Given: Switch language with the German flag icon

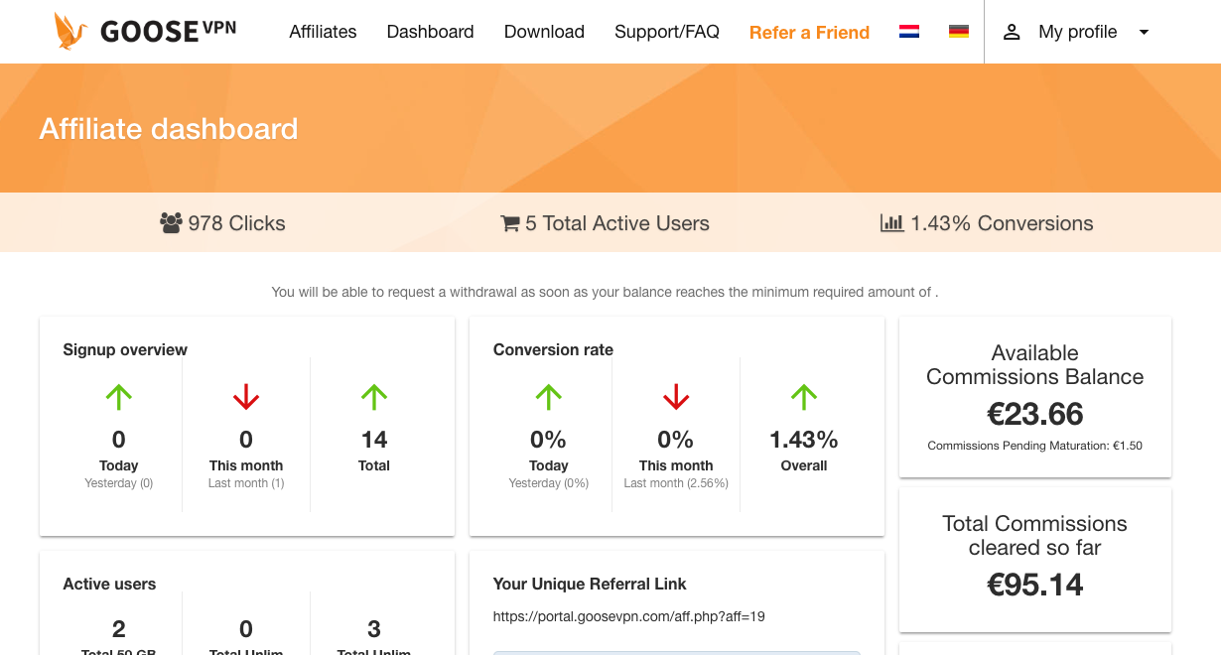Looking at the screenshot, I should coord(959,32).
